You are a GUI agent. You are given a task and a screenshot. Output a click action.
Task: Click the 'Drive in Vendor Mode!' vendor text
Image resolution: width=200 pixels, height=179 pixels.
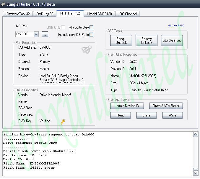(x=55, y=95)
